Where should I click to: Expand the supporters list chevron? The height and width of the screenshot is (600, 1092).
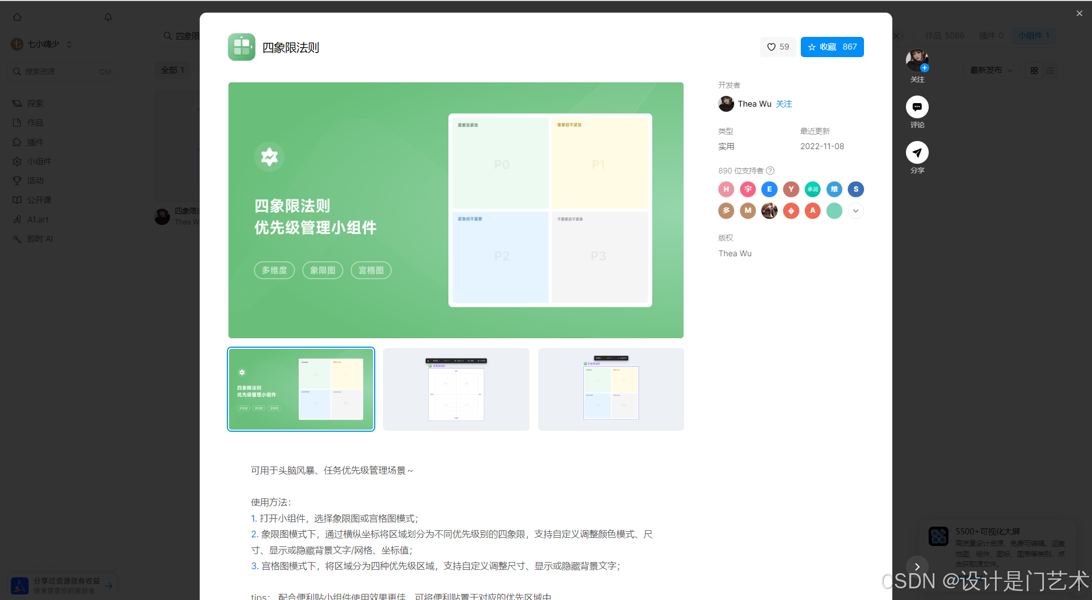coord(855,211)
